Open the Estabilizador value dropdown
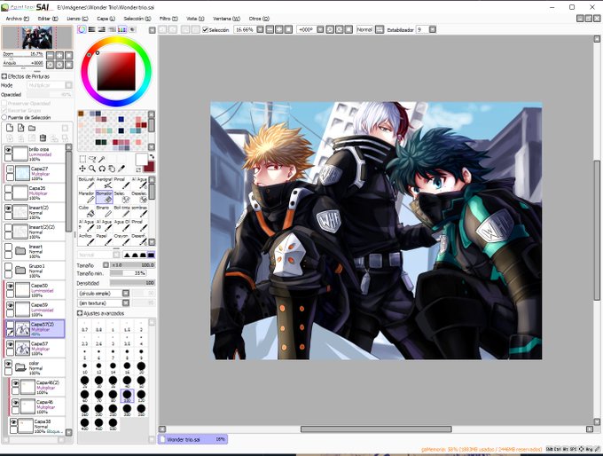Screen dimensions: 603x456 tap(432, 29)
